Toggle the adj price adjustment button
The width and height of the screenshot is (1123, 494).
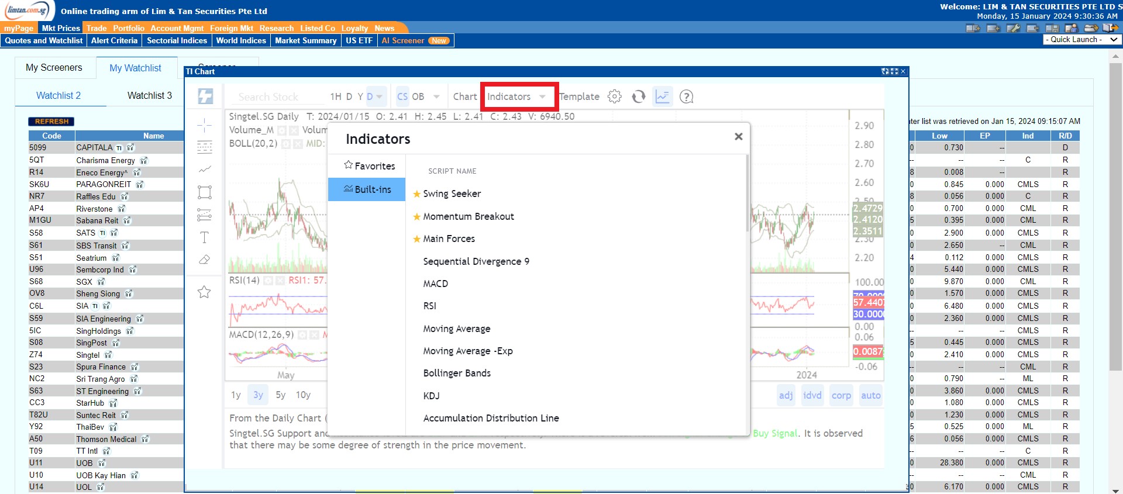[786, 396]
